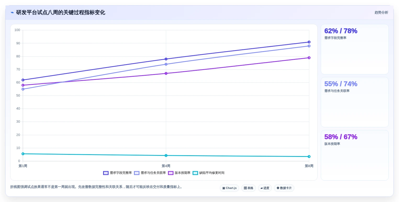Click the caption beginning 折线图强调试点效果
Screen dimensions: 399x202
click(97, 187)
